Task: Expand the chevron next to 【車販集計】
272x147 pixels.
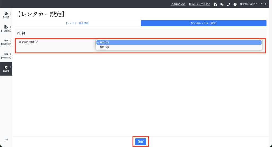Action: tap(10, 54)
